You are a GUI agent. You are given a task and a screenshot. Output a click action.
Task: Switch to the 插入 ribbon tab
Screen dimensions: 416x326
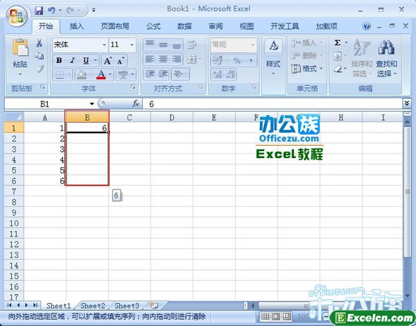[77, 26]
